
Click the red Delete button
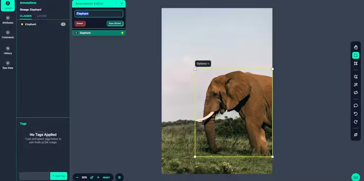(80, 24)
